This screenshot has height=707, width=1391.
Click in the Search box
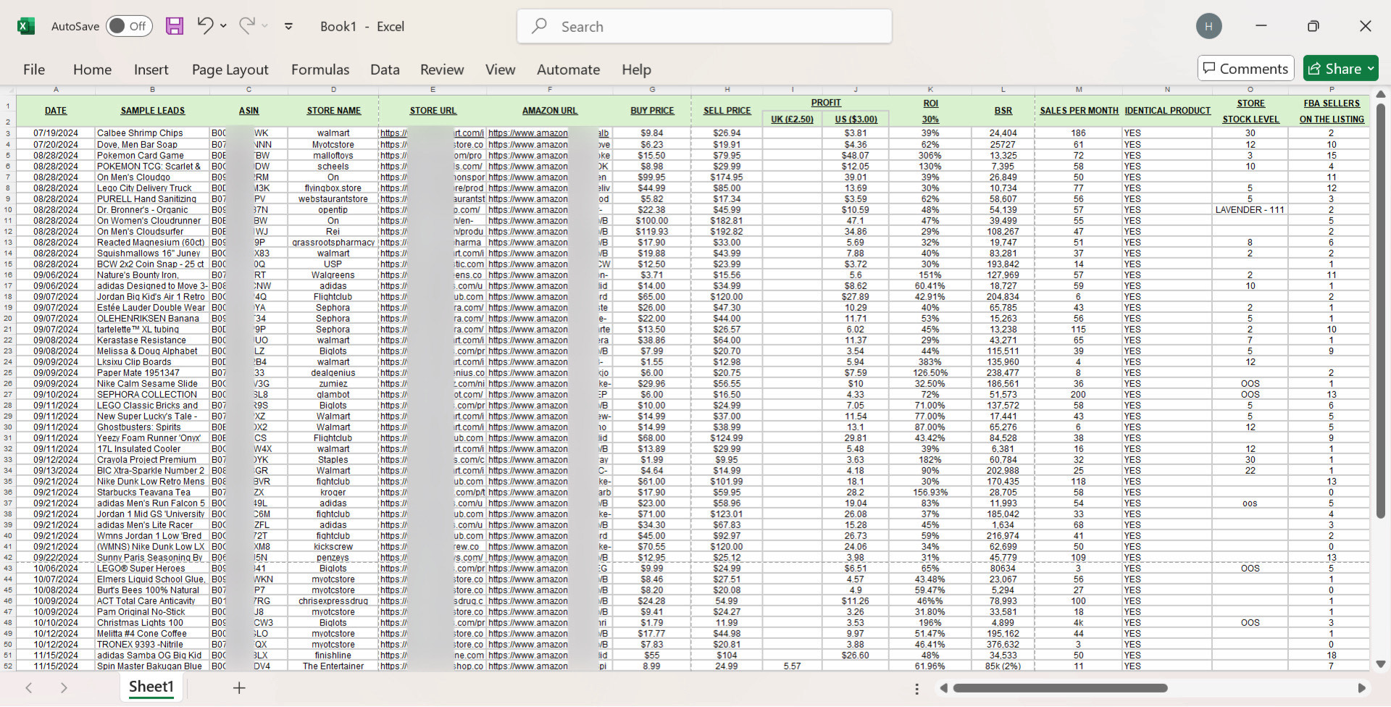(x=704, y=27)
